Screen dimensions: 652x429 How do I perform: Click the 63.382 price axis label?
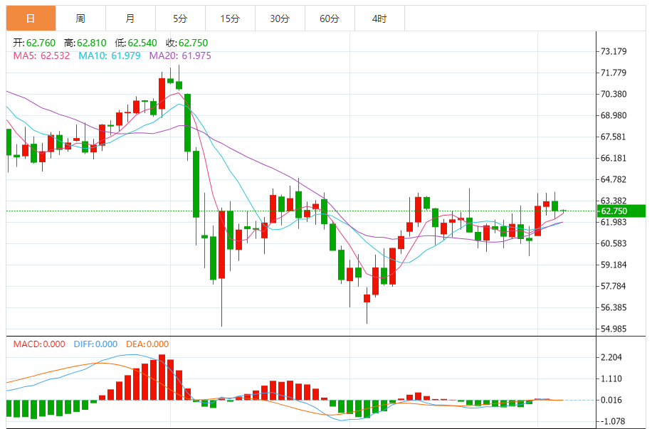pyautogui.click(x=614, y=201)
